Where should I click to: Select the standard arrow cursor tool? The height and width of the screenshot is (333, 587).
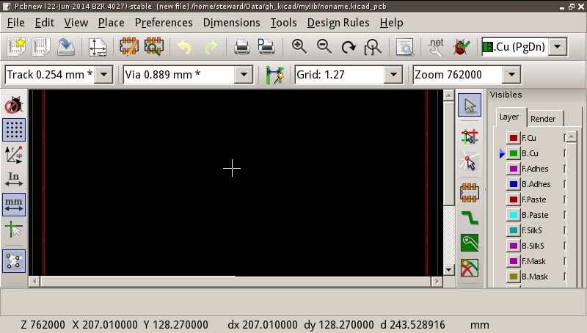(470, 105)
